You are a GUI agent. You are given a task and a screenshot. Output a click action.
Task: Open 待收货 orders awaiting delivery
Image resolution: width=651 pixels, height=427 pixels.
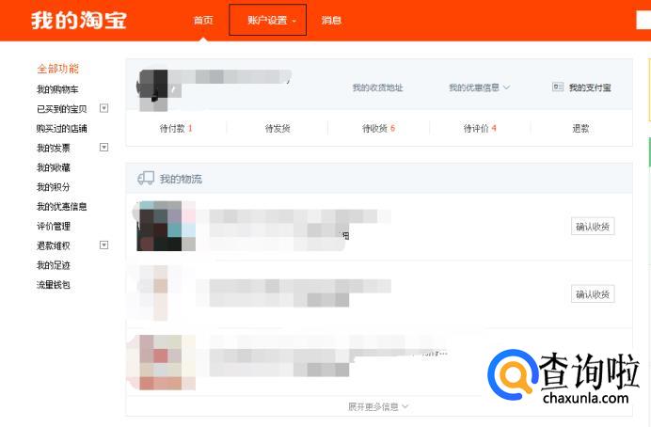[378, 128]
